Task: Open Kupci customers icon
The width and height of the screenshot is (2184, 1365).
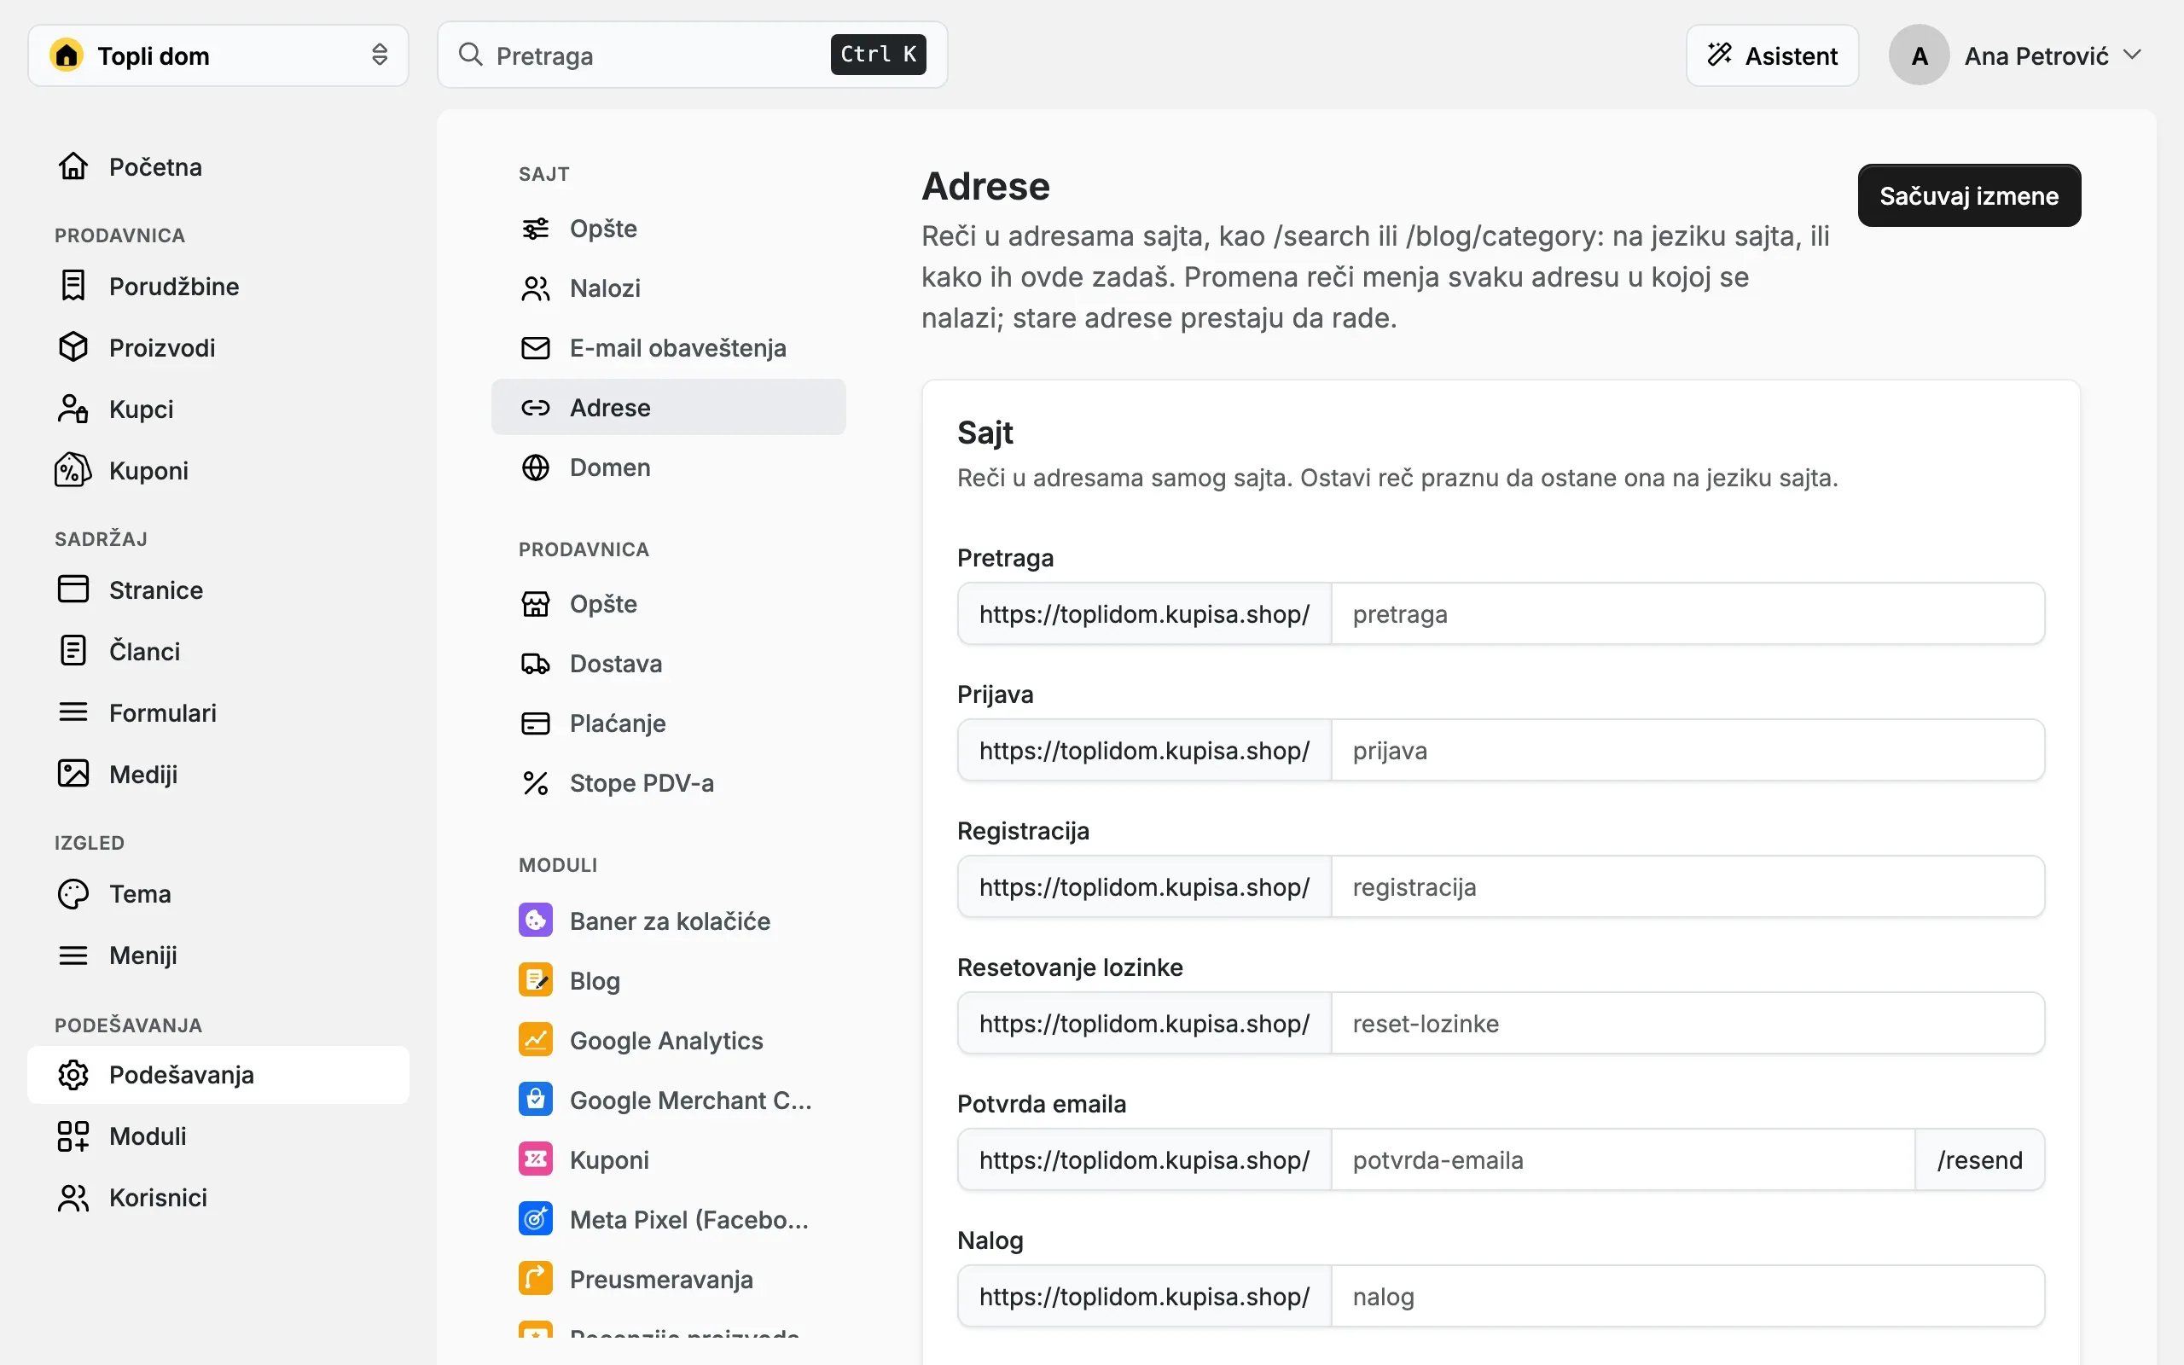Action: pos(73,408)
